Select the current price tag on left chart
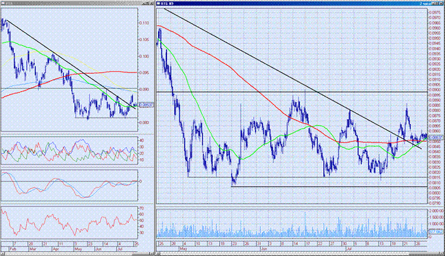 click(147, 105)
